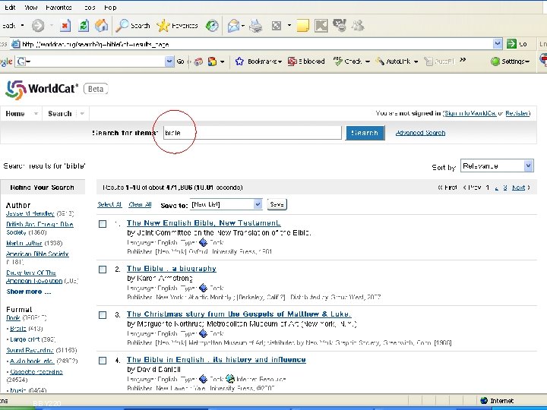Click into Search for items field
The height and width of the screenshot is (410, 547).
252,133
